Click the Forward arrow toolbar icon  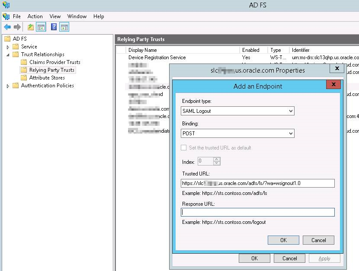point(17,27)
